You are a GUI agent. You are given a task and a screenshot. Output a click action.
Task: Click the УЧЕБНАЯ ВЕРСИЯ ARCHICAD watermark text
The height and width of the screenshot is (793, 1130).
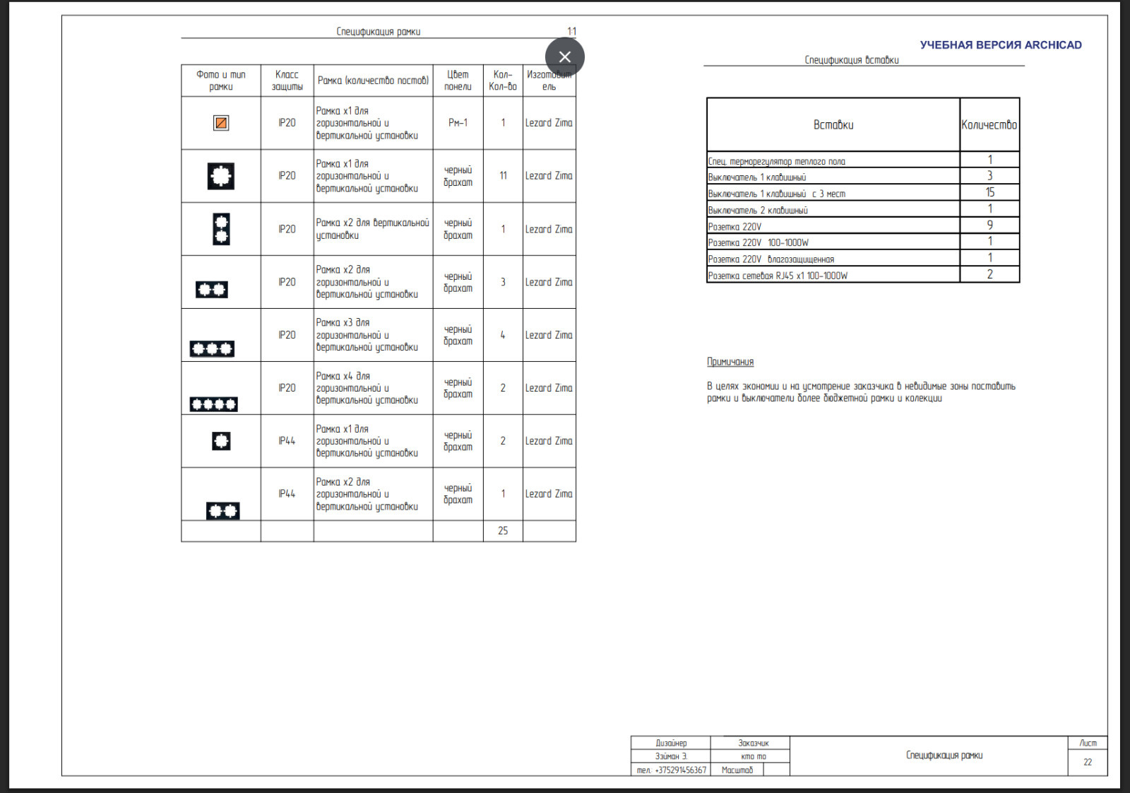point(1000,45)
